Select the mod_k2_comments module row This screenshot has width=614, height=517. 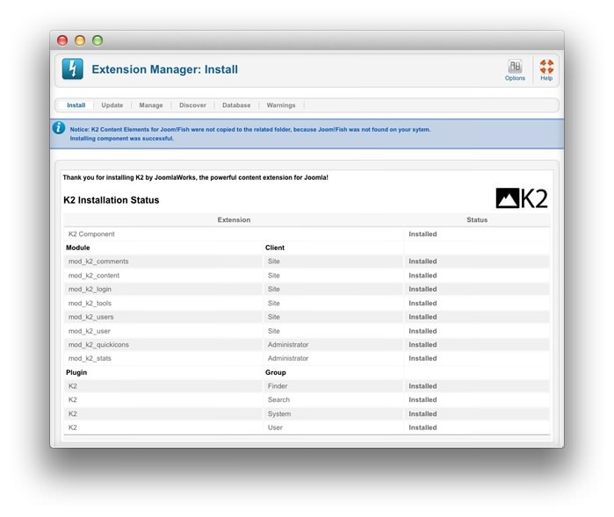coord(98,262)
